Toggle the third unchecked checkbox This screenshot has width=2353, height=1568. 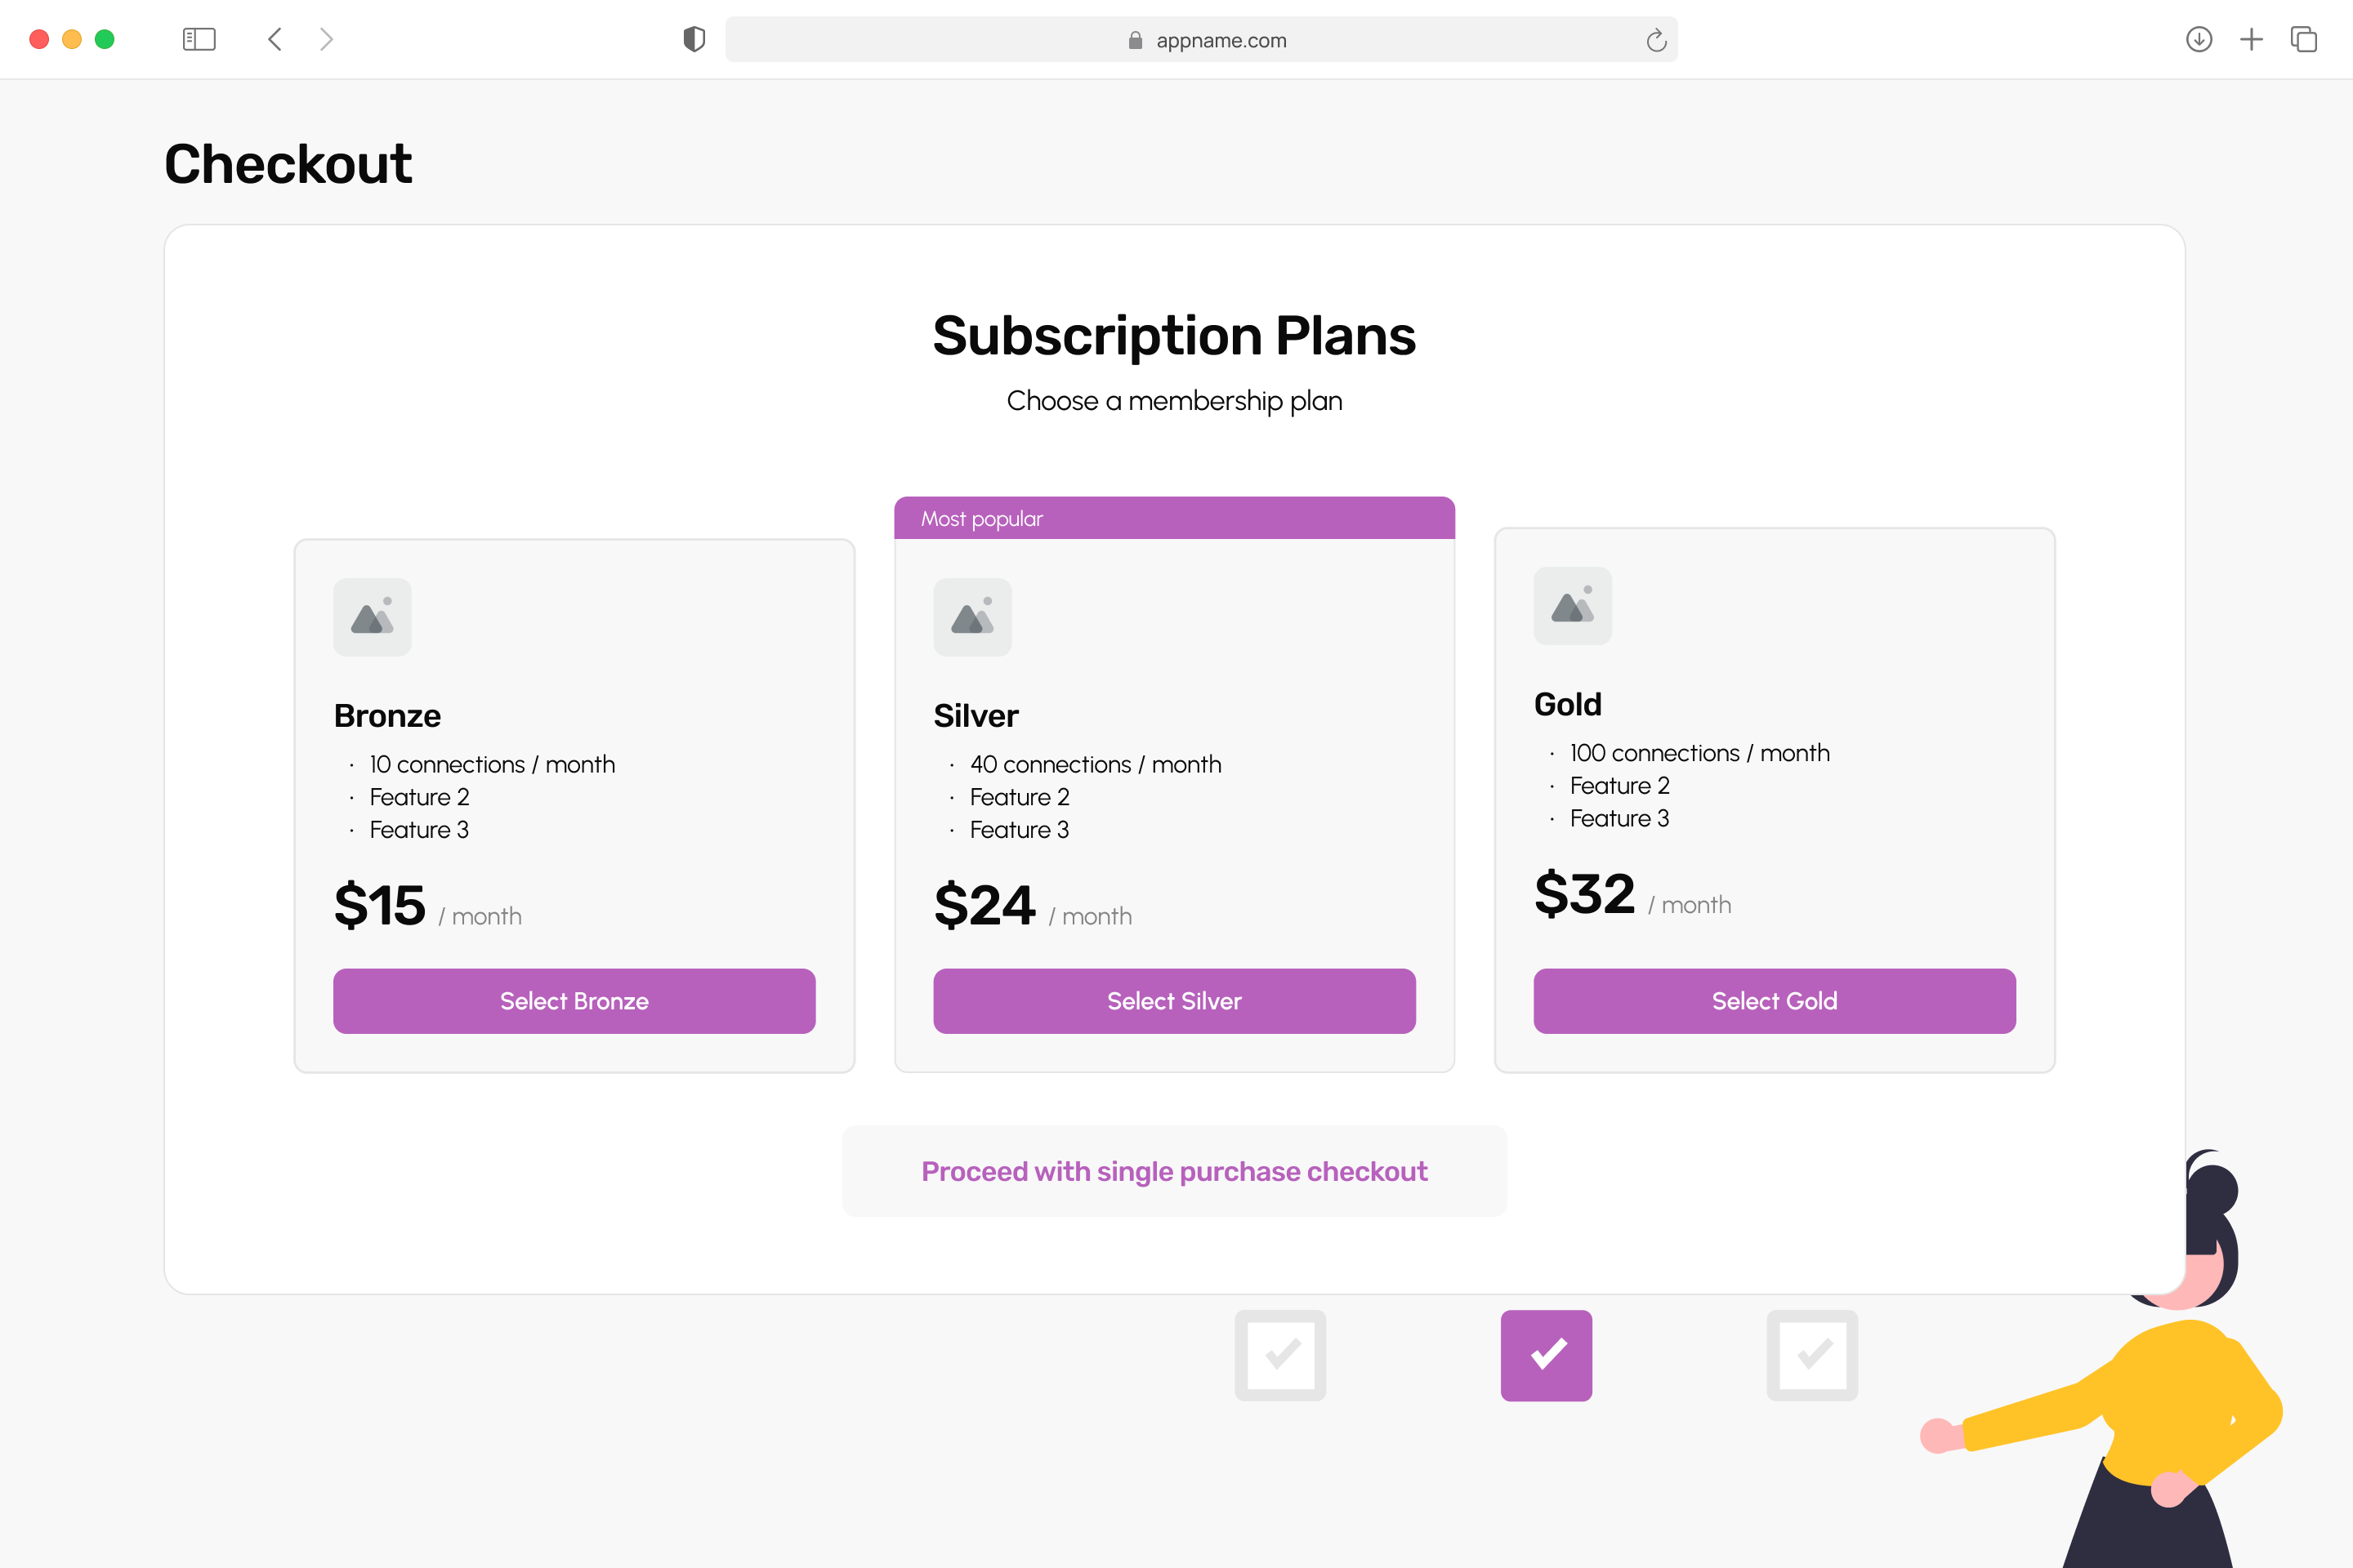pos(1811,1352)
